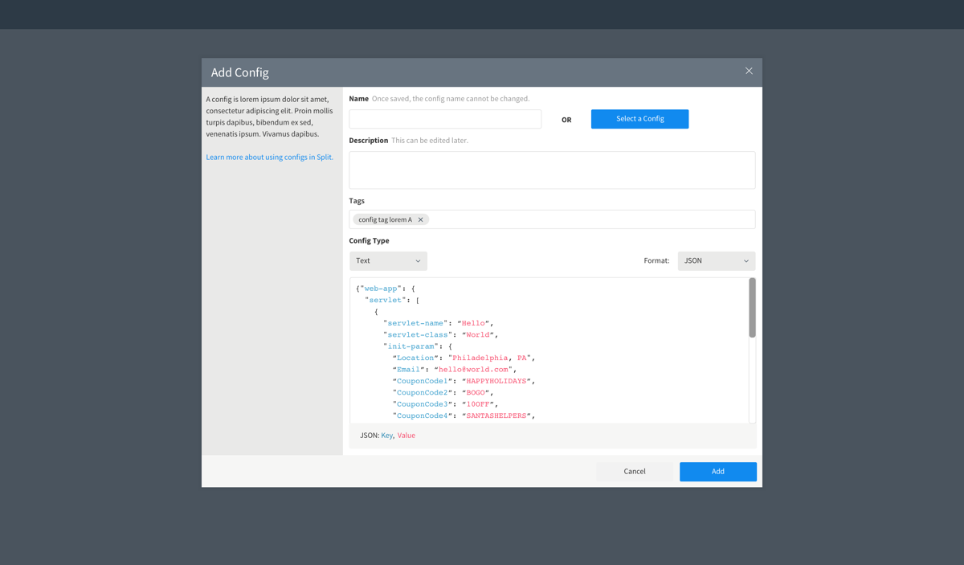964x565 pixels.
Task: Place cursor on hello@world.com value
Action: click(x=473, y=370)
